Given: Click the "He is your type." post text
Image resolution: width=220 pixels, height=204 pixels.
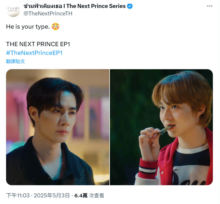Looking at the screenshot, I should click(28, 27).
